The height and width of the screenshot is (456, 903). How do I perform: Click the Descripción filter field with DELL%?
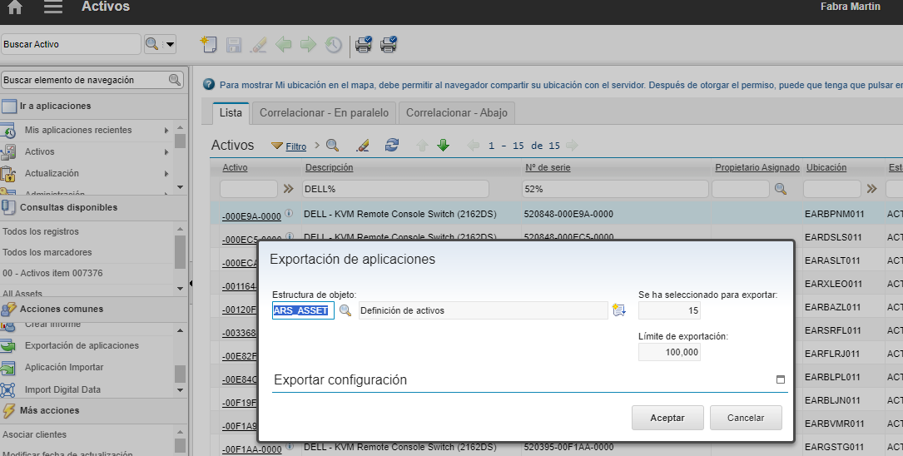pos(395,189)
